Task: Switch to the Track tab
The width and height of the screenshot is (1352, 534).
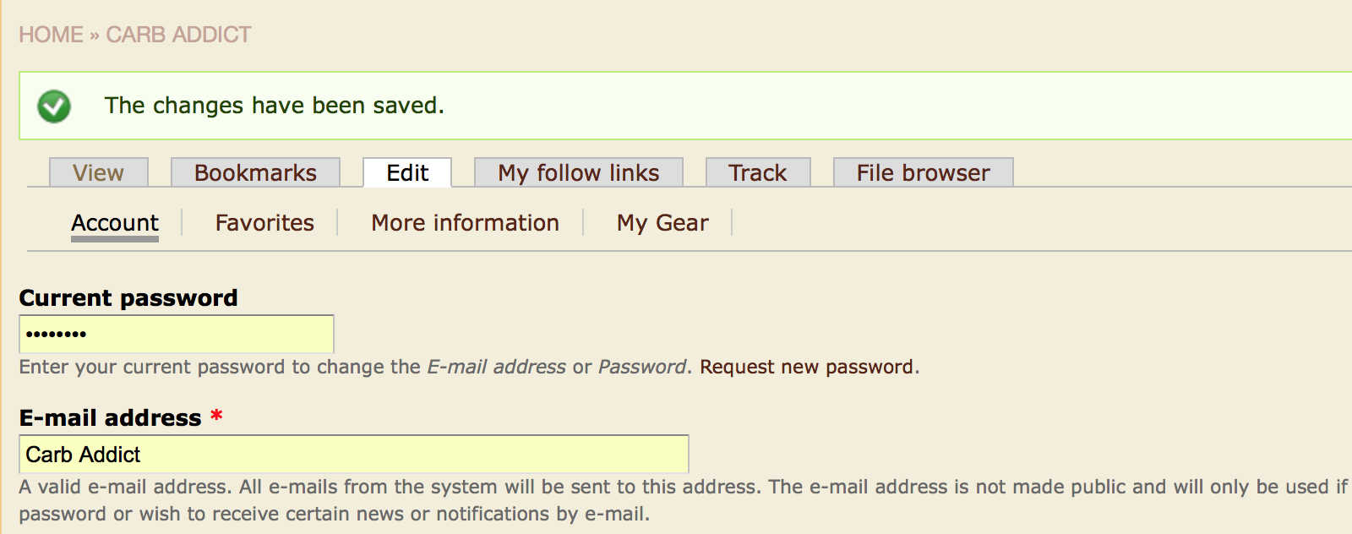Action: point(758,172)
